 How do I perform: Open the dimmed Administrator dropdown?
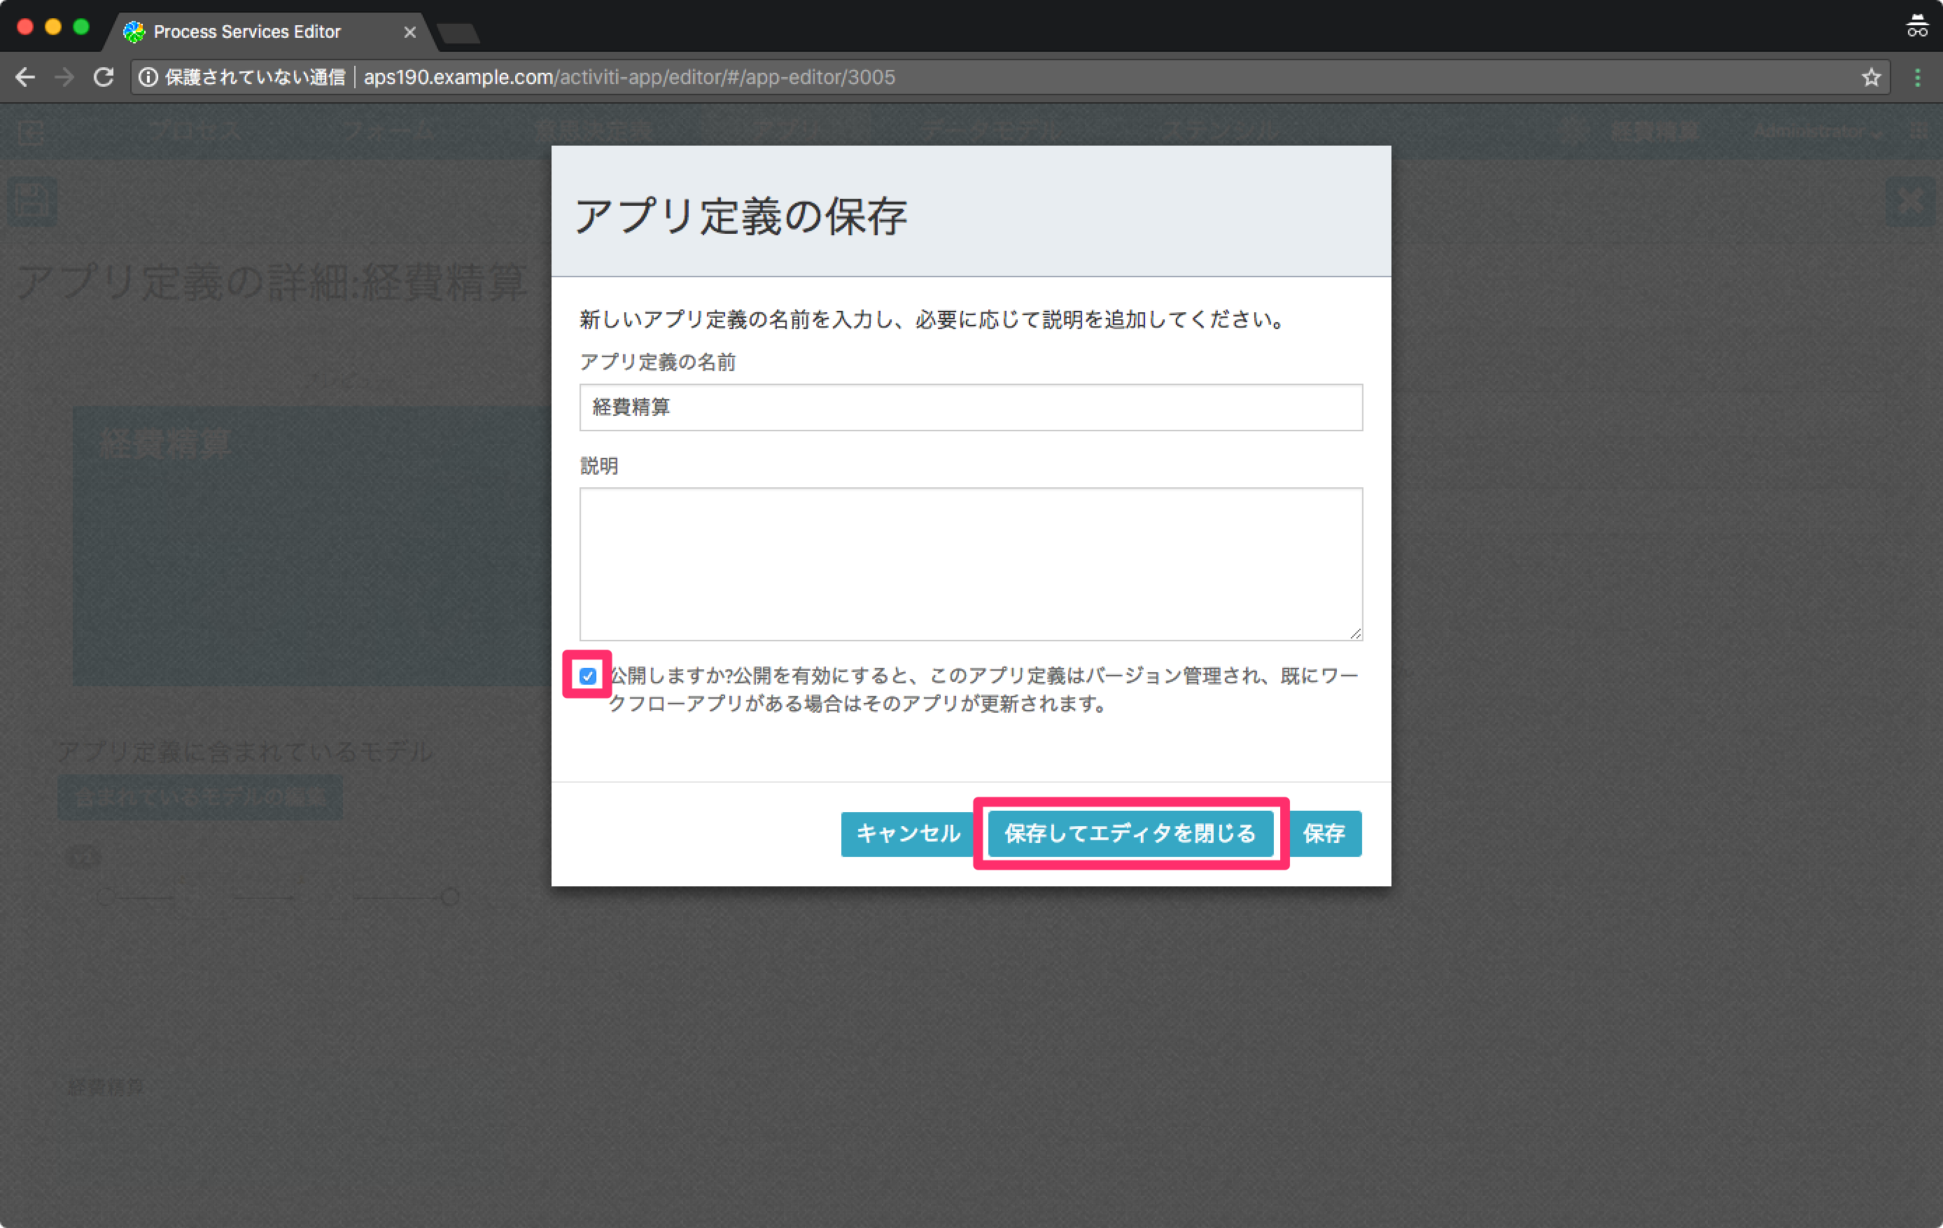coord(1817,132)
